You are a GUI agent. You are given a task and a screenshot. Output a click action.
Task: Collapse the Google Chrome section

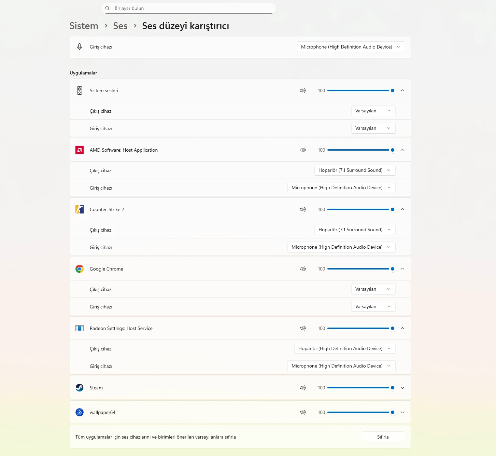(x=402, y=269)
